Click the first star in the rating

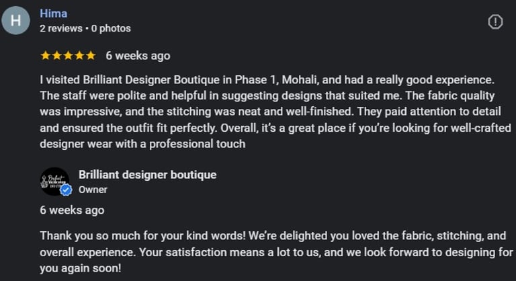pos(45,56)
